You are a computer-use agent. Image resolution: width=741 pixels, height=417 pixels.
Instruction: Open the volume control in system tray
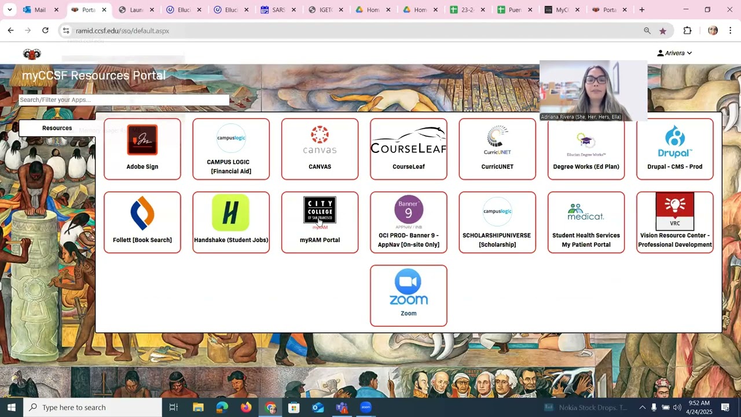click(677, 407)
